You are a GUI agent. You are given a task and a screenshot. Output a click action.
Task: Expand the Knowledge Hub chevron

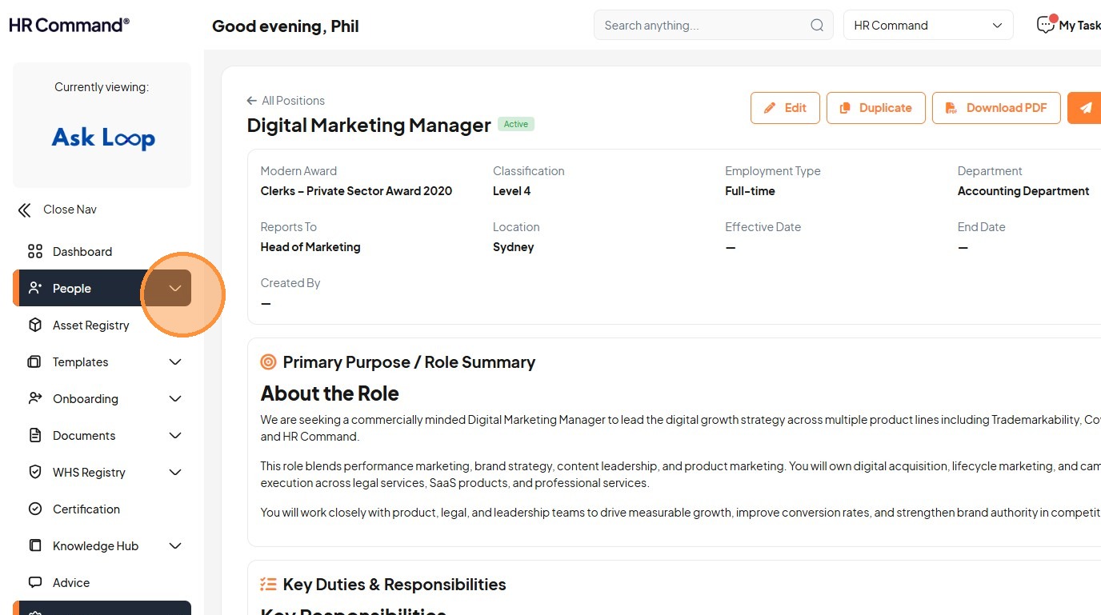pos(175,546)
